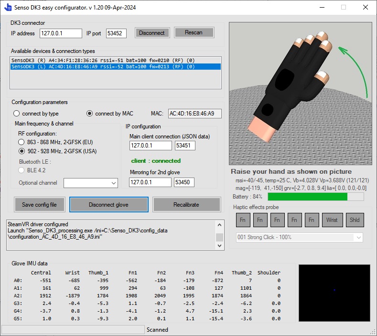
Task: Open the haptic effect '001 Strong Click' dropdown
Action: coord(299,237)
